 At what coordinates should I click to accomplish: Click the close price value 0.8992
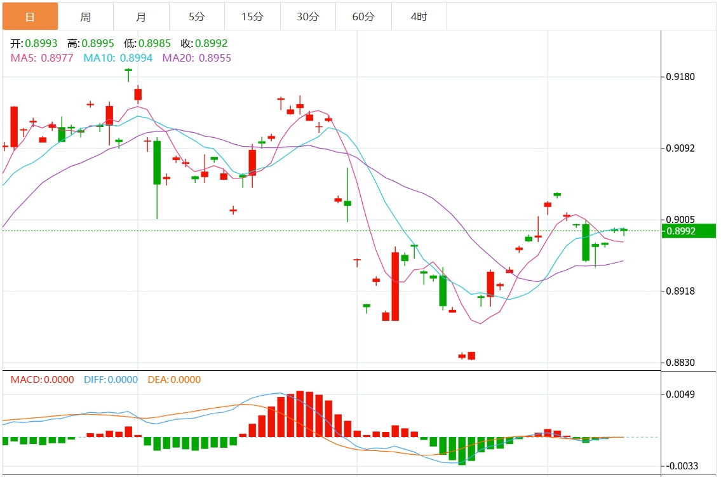211,43
